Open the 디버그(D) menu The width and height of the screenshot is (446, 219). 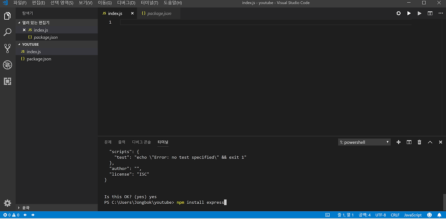click(x=126, y=3)
